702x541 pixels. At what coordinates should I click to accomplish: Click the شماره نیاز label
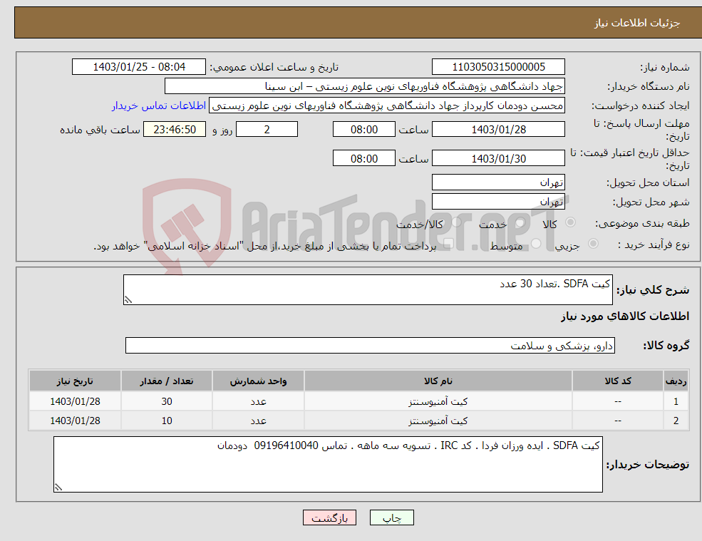point(665,68)
